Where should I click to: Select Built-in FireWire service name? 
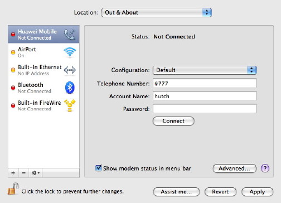click(39, 103)
